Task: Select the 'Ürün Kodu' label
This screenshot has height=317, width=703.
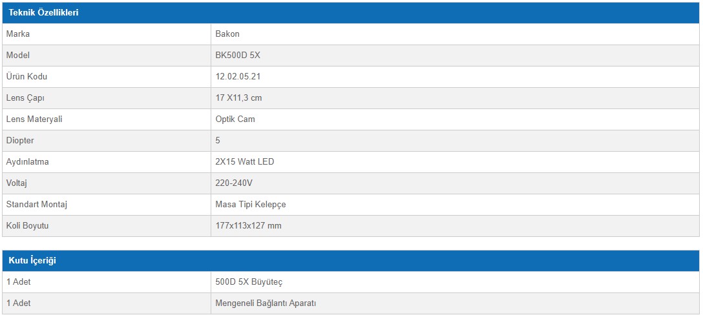Action: (x=26, y=77)
